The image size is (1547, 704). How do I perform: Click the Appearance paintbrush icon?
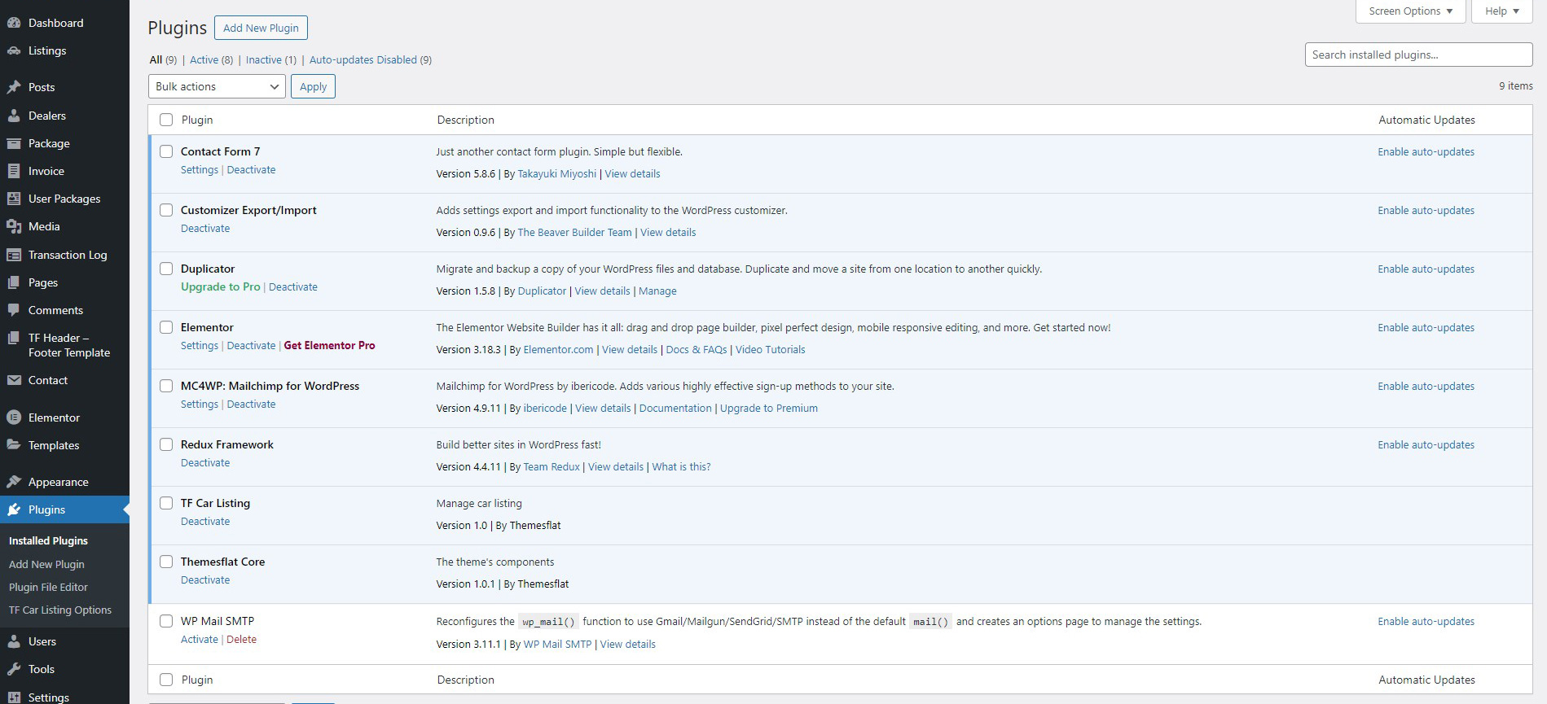point(14,482)
